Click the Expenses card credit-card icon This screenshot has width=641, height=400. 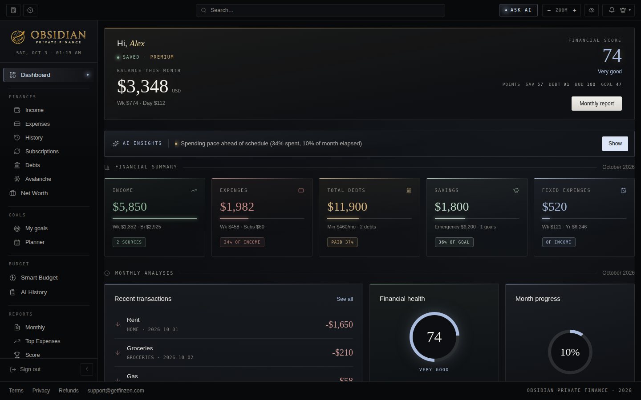[x=301, y=190]
